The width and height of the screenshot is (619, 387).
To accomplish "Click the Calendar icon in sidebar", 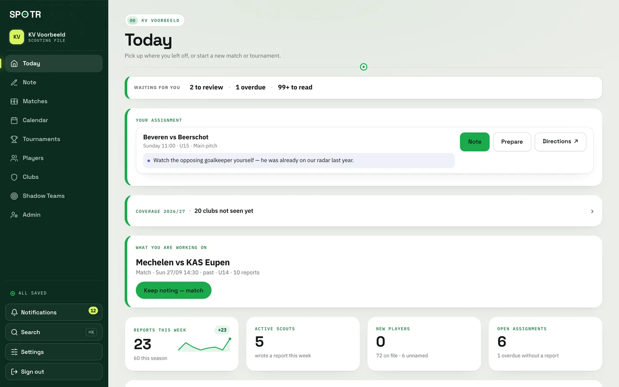I will [x=14, y=120].
